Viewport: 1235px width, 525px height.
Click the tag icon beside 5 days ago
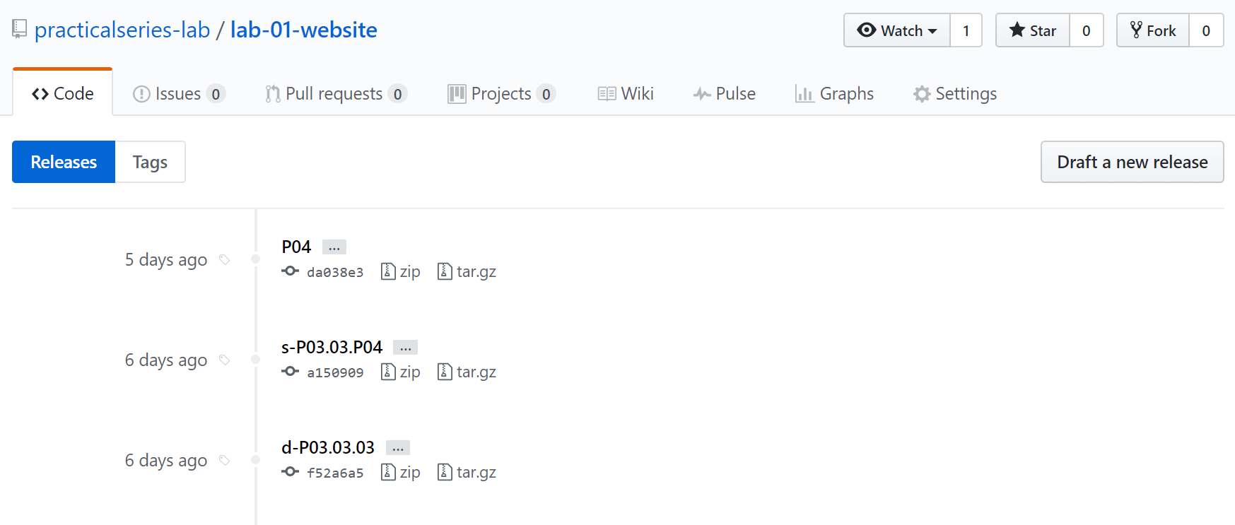(225, 260)
